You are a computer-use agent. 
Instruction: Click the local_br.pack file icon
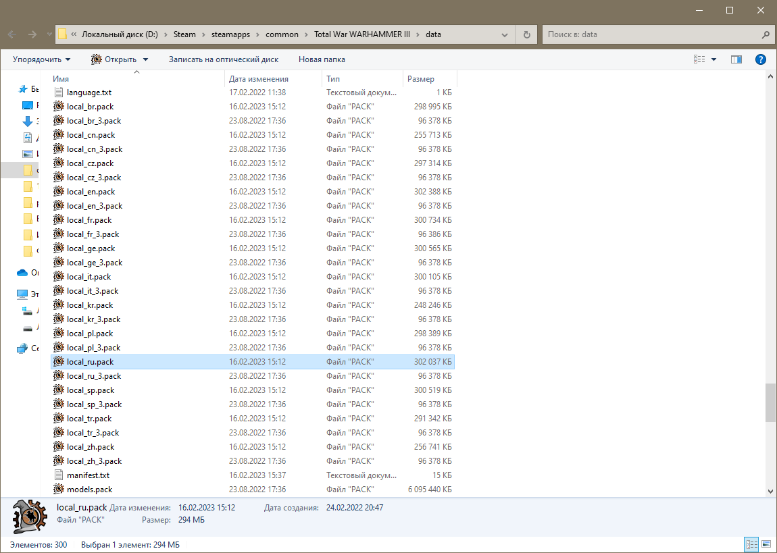point(59,107)
